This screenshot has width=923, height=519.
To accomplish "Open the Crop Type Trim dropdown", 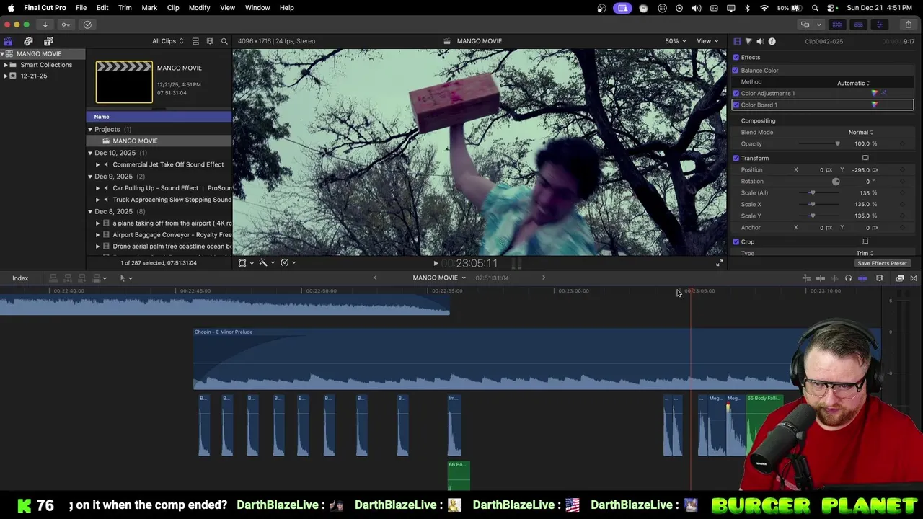I will click(865, 253).
